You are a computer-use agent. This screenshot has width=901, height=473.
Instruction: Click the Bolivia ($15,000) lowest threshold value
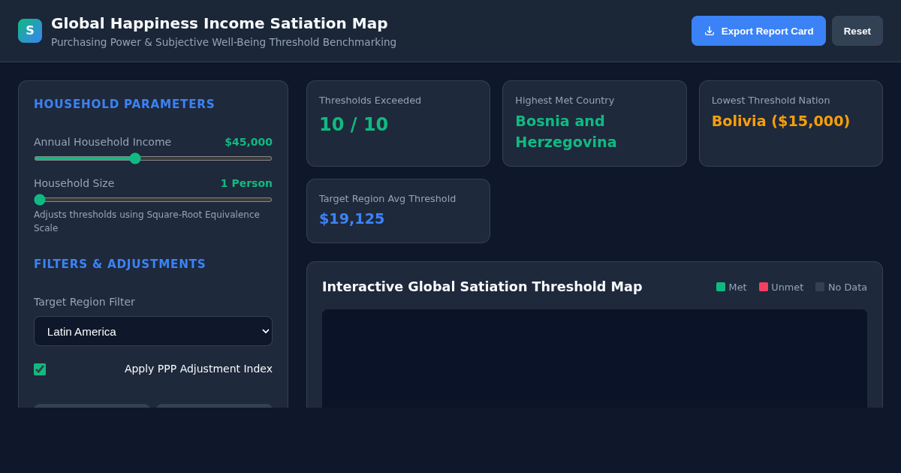pos(781,121)
